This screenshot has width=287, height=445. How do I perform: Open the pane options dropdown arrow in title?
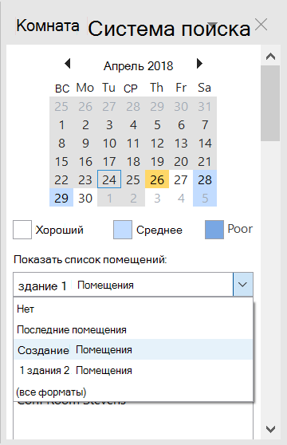coord(212,24)
